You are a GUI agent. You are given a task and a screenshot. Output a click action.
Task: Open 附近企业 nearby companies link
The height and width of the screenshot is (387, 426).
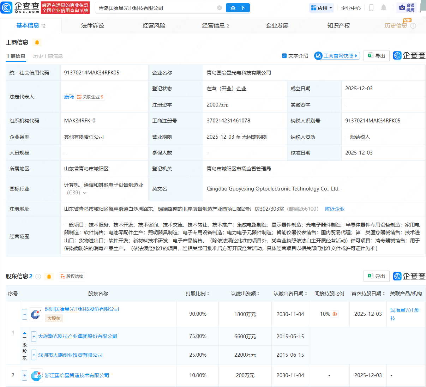[335, 209]
